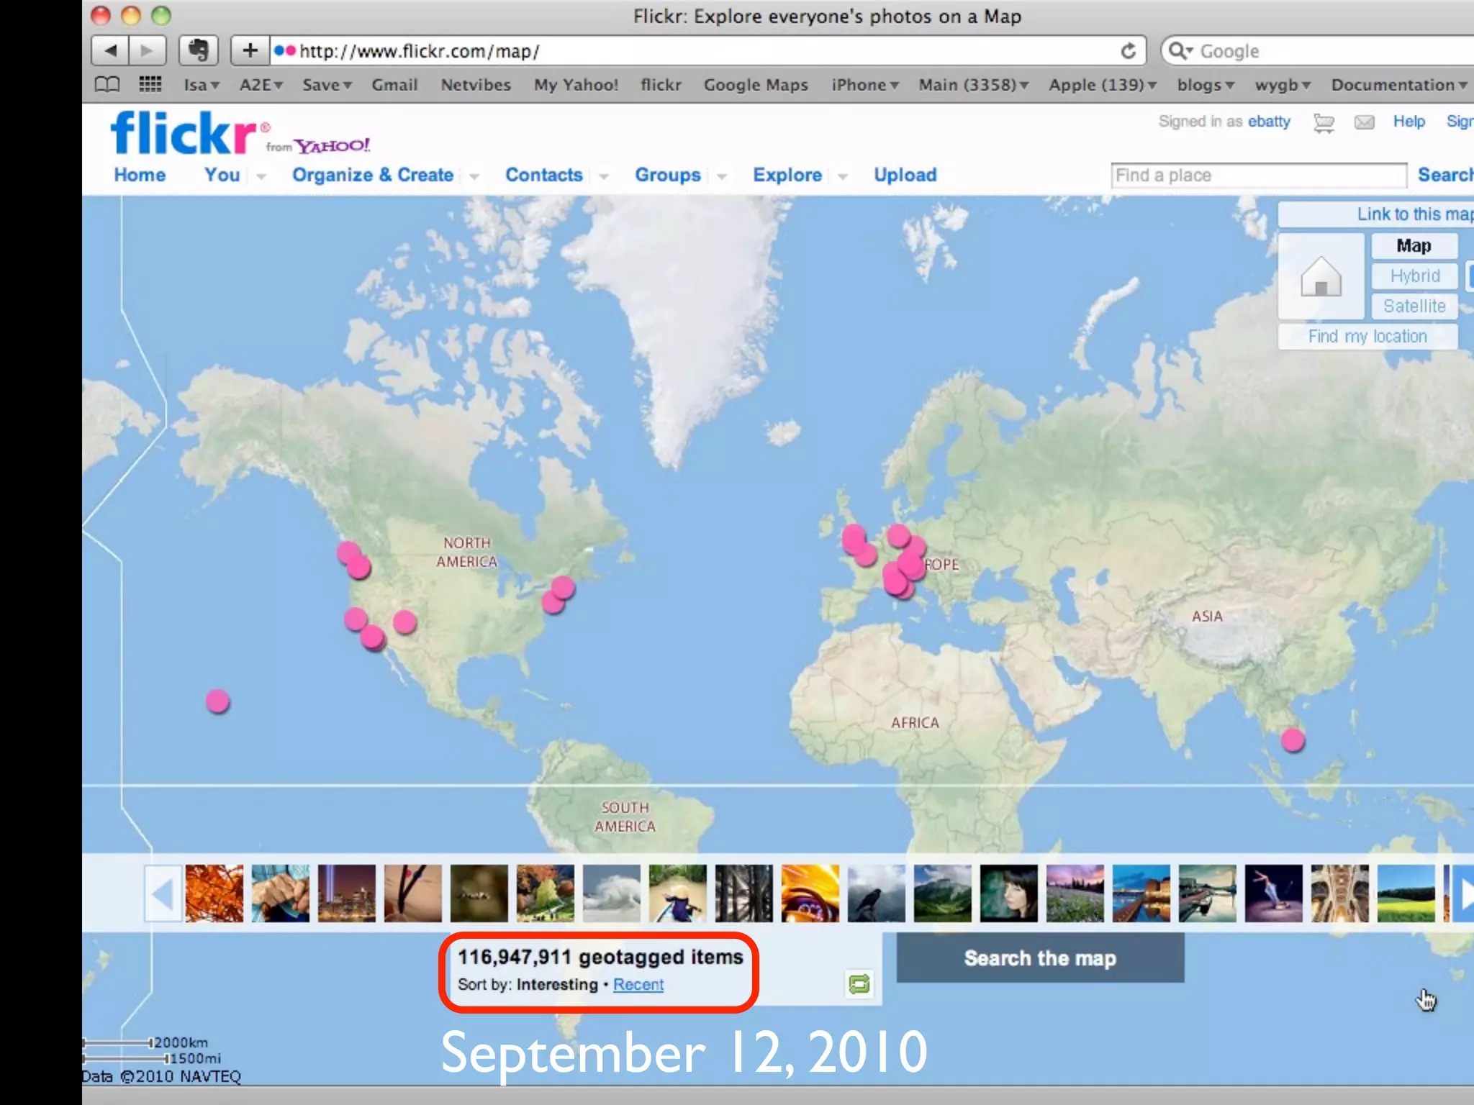Switch to Satellite map view

(1414, 306)
